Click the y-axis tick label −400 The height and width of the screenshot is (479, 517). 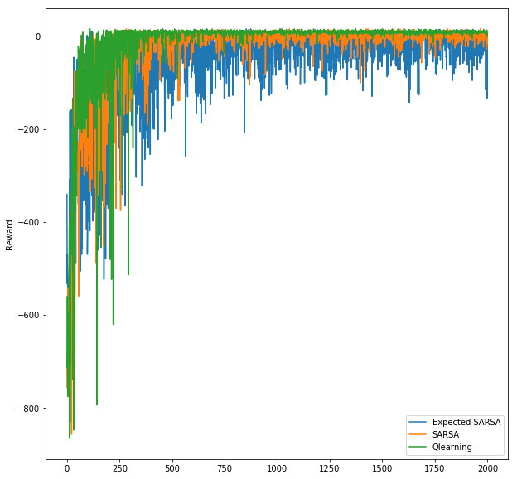pyautogui.click(x=28, y=222)
